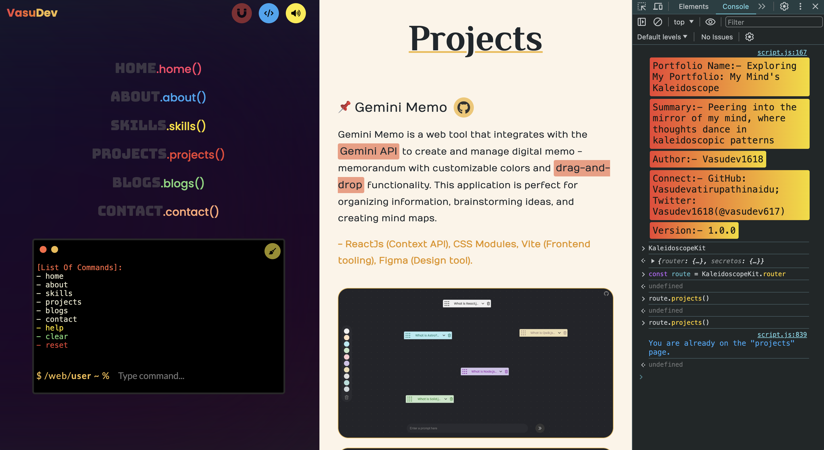The image size is (824, 450).
Task: Open the Default levels dropdown
Action: pos(662,37)
